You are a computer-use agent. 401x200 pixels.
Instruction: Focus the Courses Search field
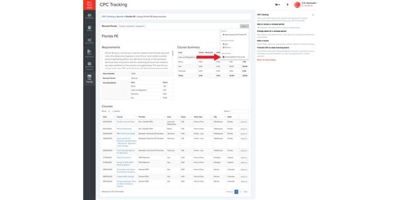(x=240, y=111)
